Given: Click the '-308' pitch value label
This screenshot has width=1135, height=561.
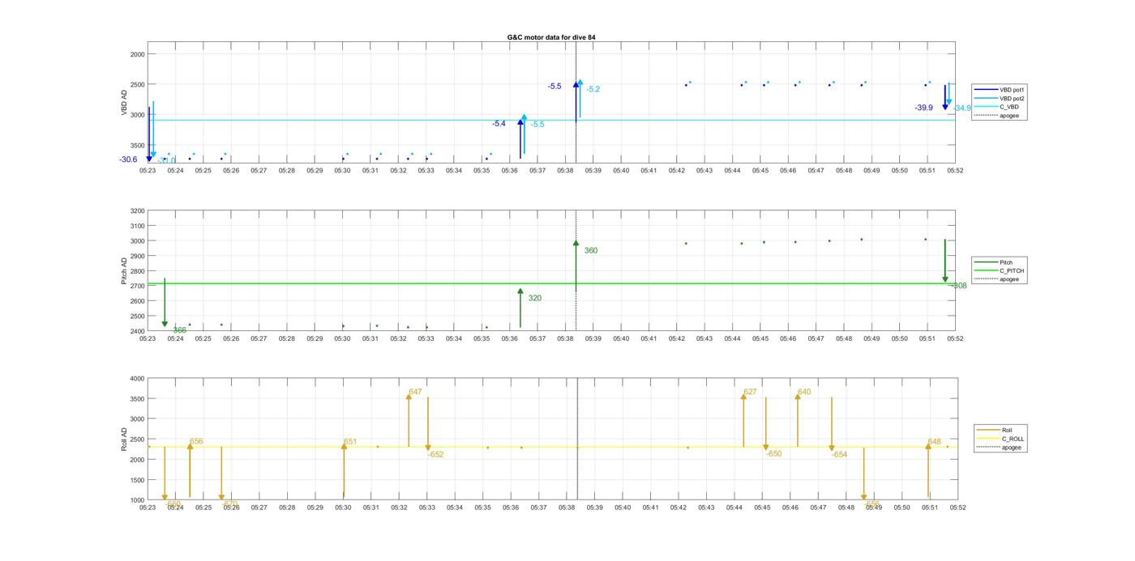Looking at the screenshot, I should coord(958,286).
